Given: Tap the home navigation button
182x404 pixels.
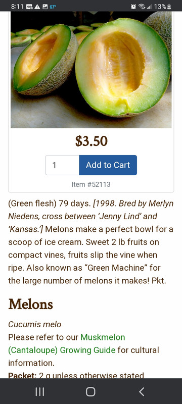Looking at the screenshot, I should pyautogui.click(x=90, y=392).
